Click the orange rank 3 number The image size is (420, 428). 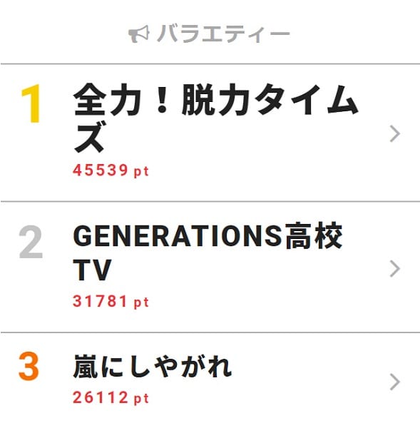point(29,366)
